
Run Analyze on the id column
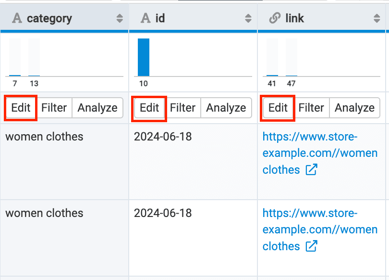(x=226, y=108)
